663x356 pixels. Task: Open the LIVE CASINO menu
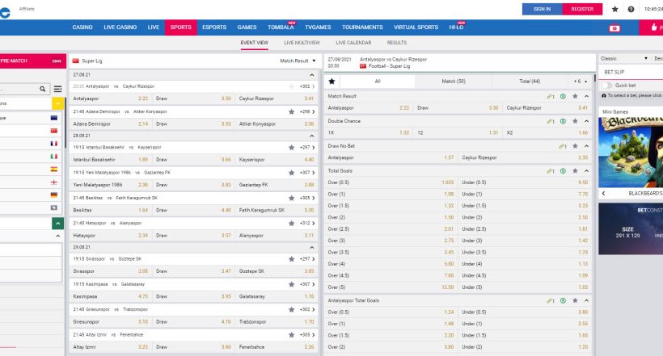pyautogui.click(x=120, y=27)
